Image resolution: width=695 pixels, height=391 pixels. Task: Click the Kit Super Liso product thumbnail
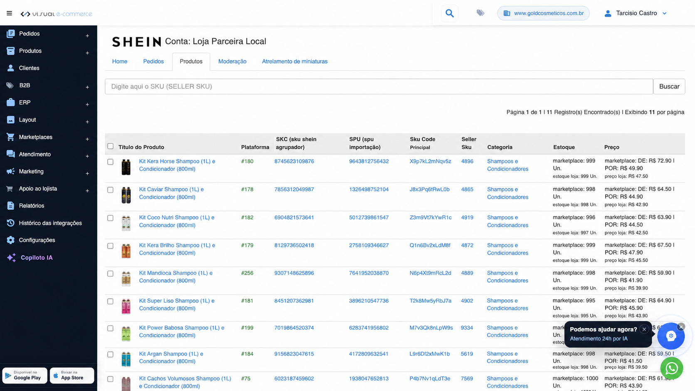click(x=126, y=306)
